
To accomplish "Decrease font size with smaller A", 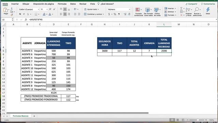I will click(x=54, y=9).
